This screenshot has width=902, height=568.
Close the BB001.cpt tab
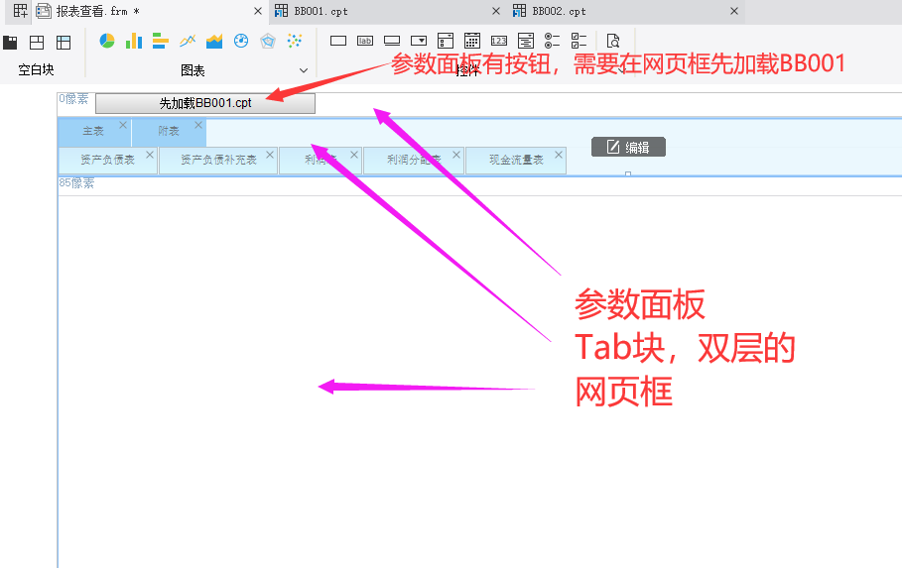496,11
